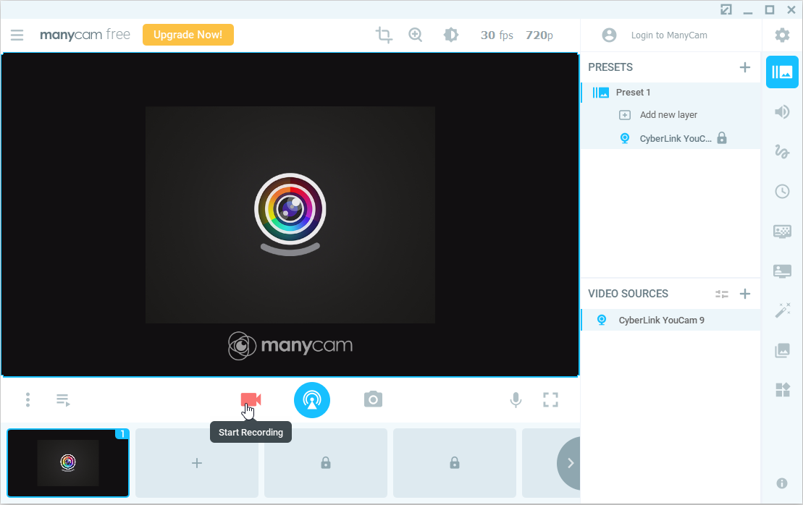Click the first locked scene slot
The image size is (803, 505).
point(326,463)
